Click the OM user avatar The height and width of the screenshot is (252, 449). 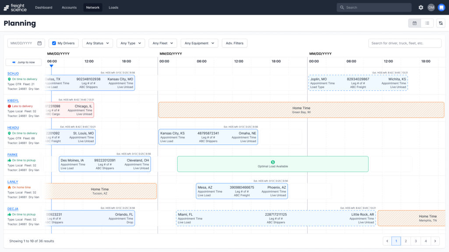tap(431, 7)
